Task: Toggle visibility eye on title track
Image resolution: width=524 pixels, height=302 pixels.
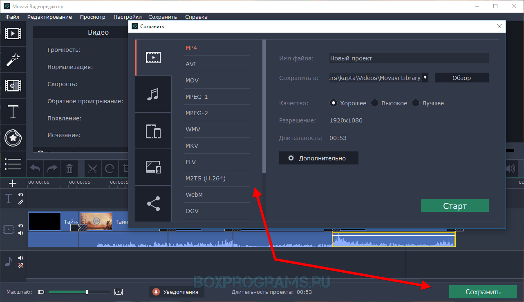Action: pyautogui.click(x=21, y=195)
